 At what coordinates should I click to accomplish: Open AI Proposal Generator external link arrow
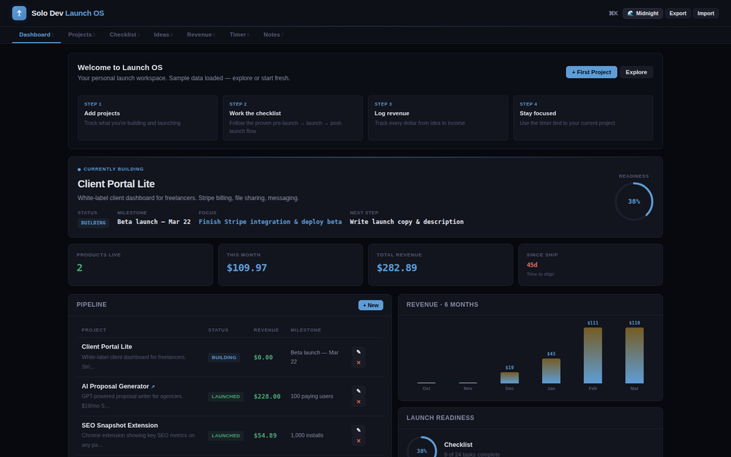(x=153, y=386)
